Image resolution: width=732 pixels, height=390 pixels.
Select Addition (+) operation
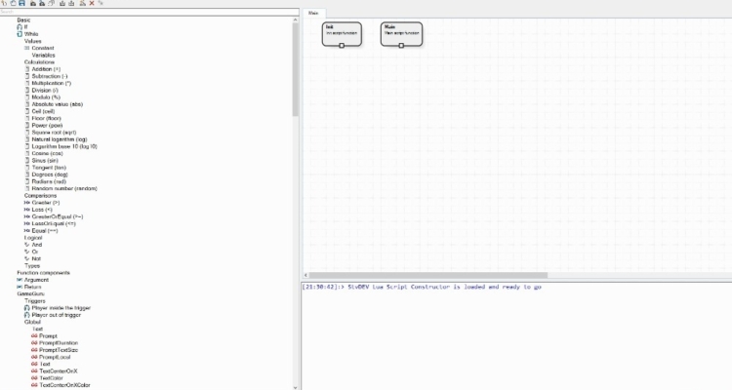pos(43,69)
